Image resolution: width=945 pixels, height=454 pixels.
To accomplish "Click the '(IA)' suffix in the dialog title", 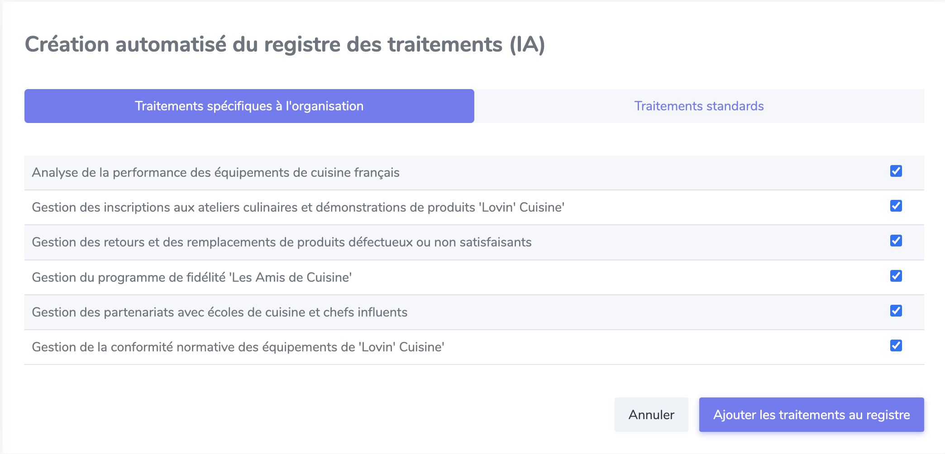I will [527, 44].
